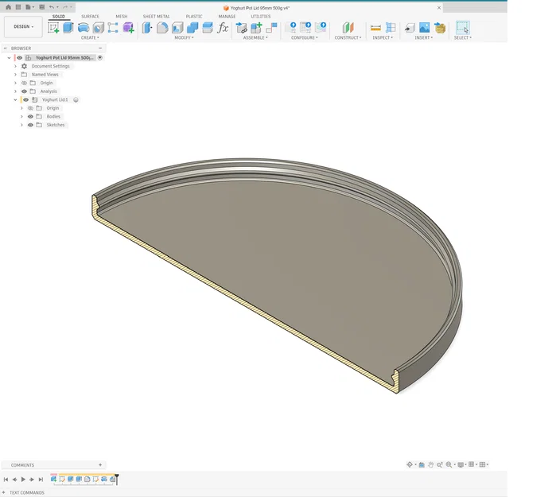560x497 pixels.
Task: Select the first feature in timeline
Action: point(53,480)
